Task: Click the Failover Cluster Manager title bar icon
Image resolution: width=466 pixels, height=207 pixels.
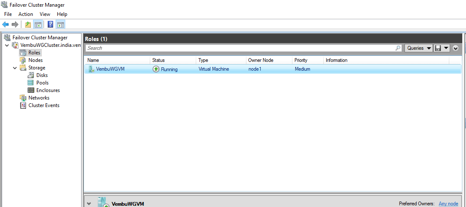Action: pos(5,5)
